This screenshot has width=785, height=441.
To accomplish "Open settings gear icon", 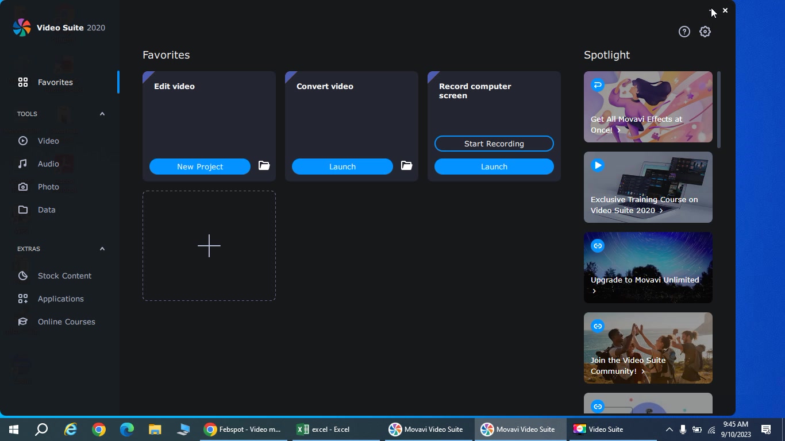I will coord(705,32).
